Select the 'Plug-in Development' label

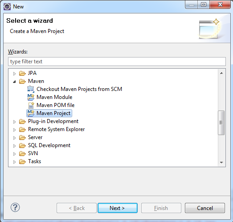pyautogui.click(x=53, y=121)
